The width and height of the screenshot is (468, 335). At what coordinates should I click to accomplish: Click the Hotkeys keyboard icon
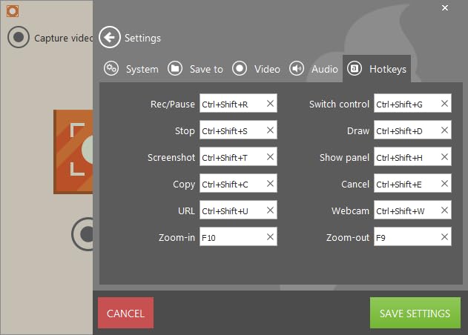click(x=355, y=69)
